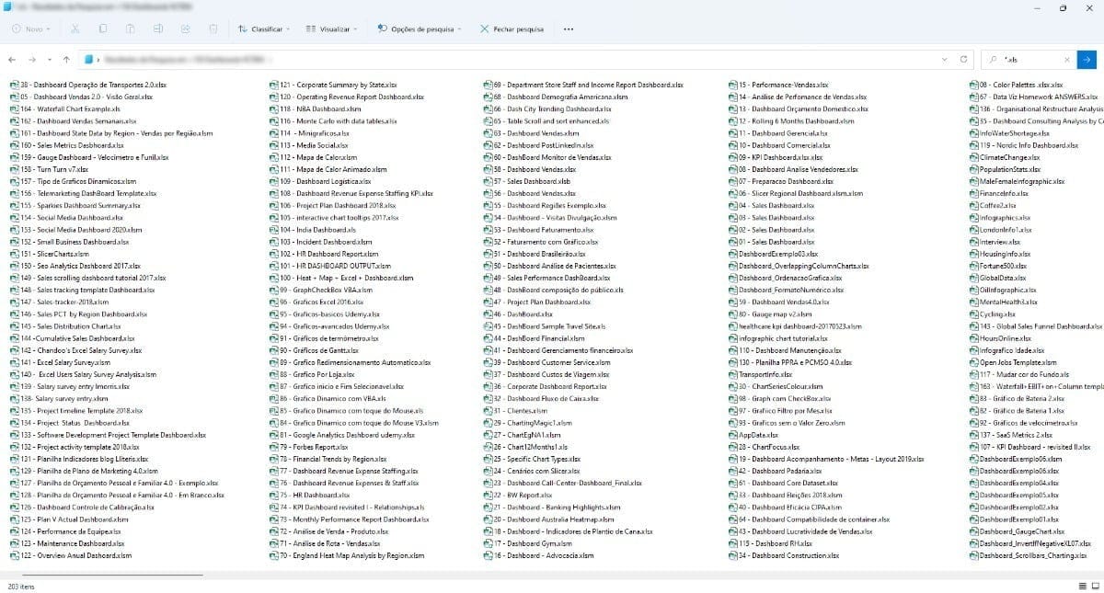Select 57 - Sales Dashboard.xlsb
1104x593 pixels.
tap(527, 181)
